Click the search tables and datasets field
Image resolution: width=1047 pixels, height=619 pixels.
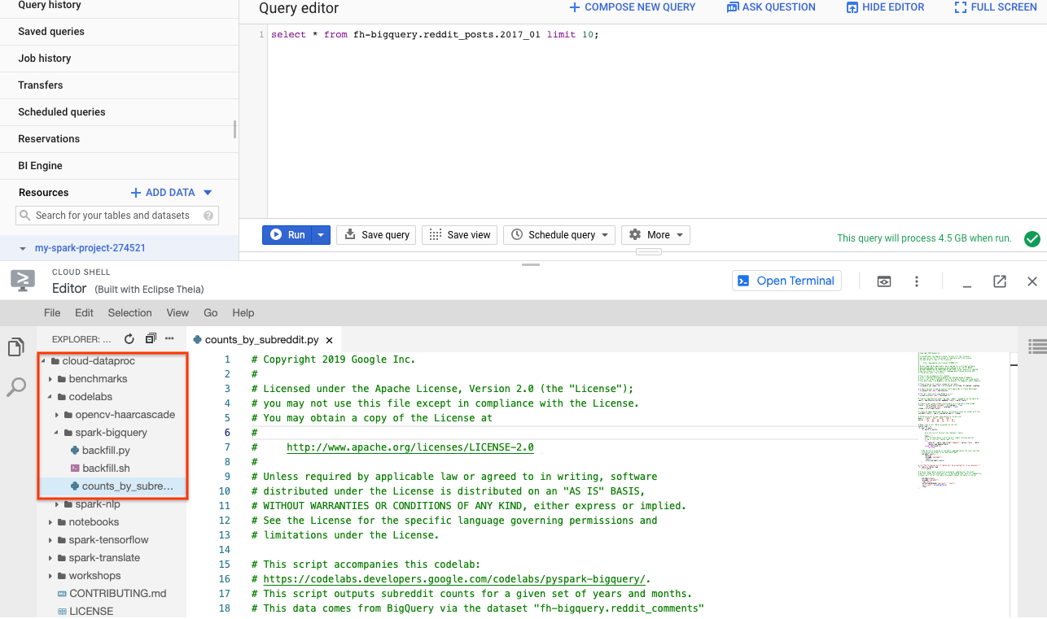click(112, 216)
